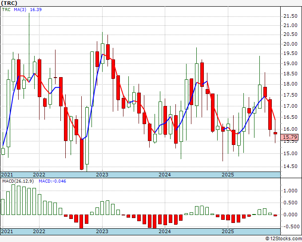This screenshot has height=242, width=302.
Task: Click 2025 on the MACD panel time axis
Action: coord(228,231)
